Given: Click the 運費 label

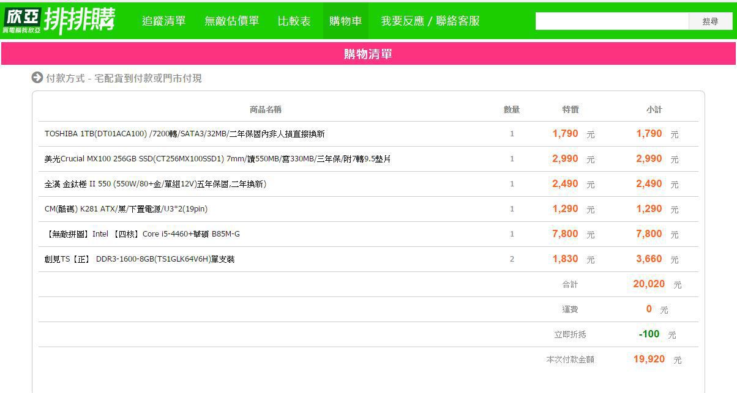Looking at the screenshot, I should (570, 309).
